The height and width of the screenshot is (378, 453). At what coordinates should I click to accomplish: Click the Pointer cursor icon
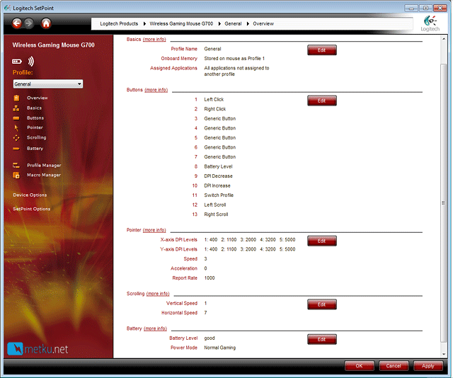click(x=16, y=127)
